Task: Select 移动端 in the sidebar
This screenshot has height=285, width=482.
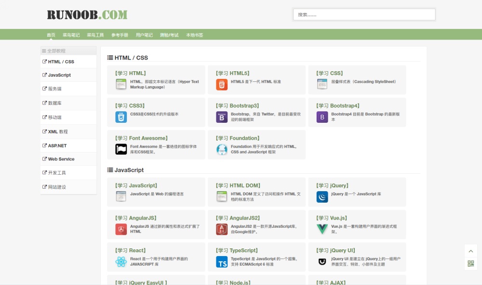Action: (x=68, y=117)
